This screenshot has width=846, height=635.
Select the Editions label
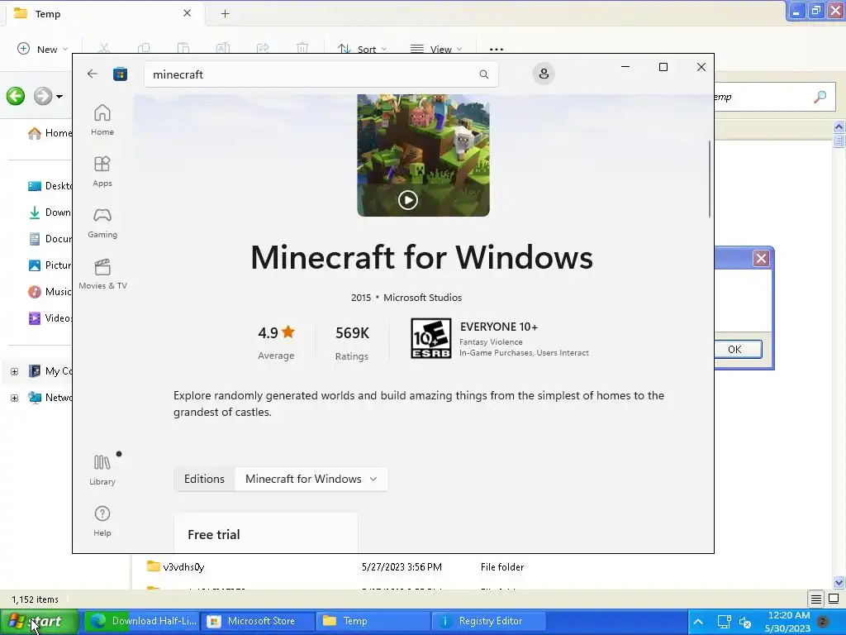(x=205, y=479)
